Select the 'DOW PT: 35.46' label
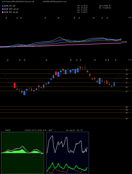This screenshot has width=132, height=174. tap(11, 12)
